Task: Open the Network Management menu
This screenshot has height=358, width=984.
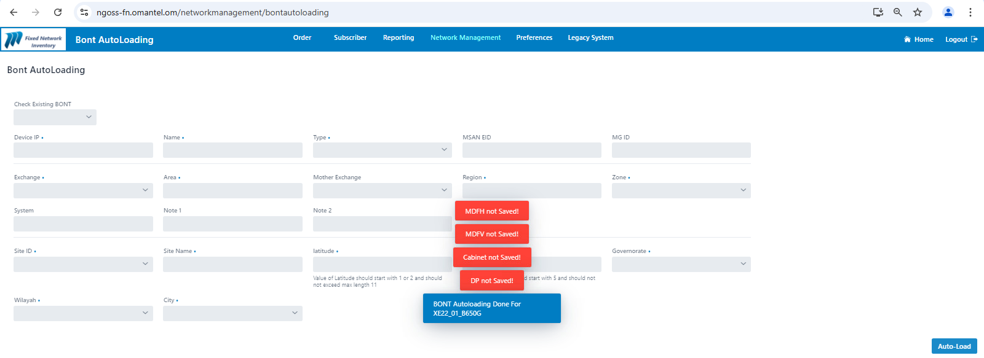Action: [466, 38]
